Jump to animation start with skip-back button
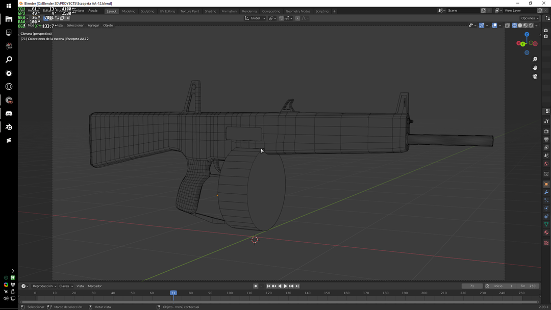The height and width of the screenshot is (310, 551). click(268, 286)
